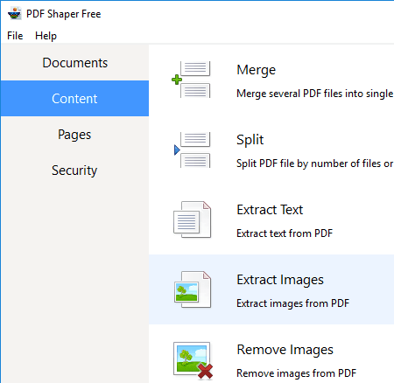Click the Extract Images picture icon
Viewport: 394px width, 383px height.
pos(193,289)
